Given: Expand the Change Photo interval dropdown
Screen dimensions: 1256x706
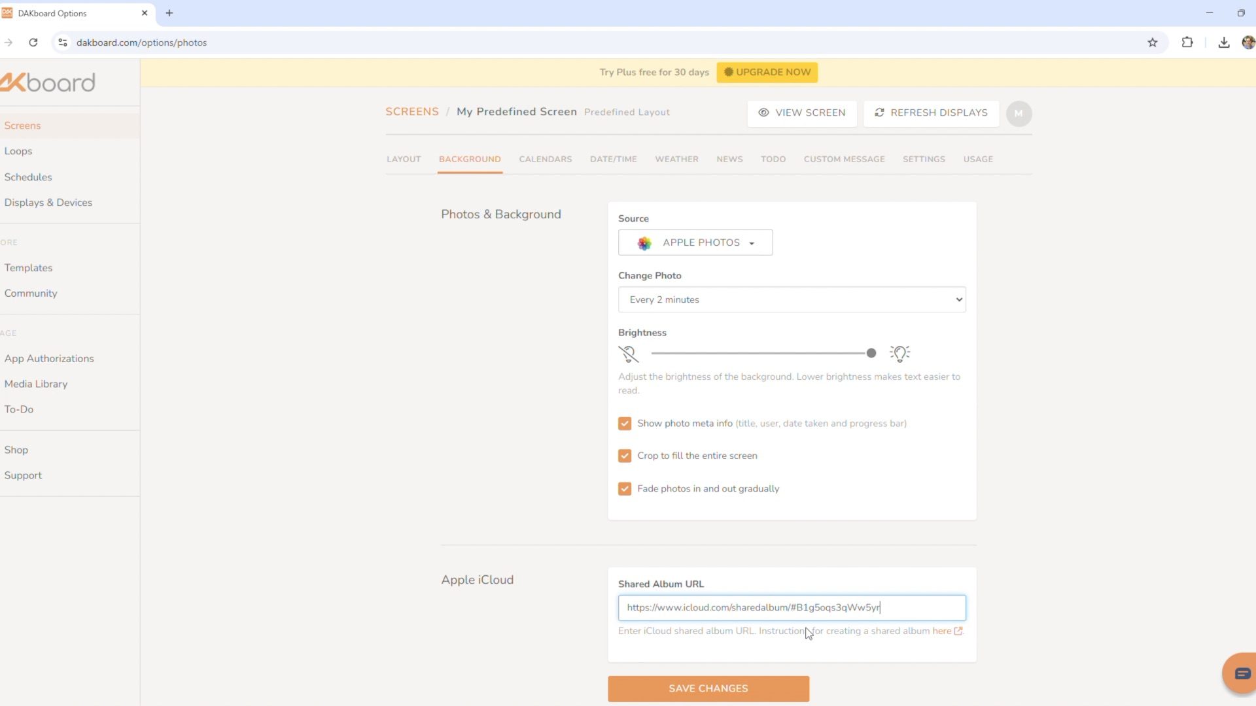Looking at the screenshot, I should pyautogui.click(x=792, y=299).
